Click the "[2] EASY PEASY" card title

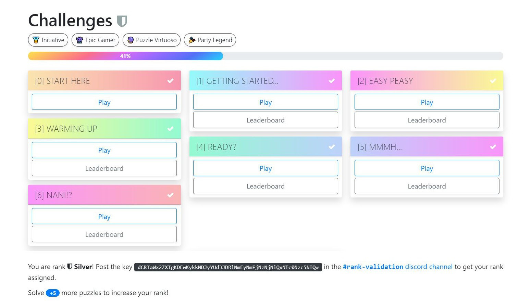point(385,81)
